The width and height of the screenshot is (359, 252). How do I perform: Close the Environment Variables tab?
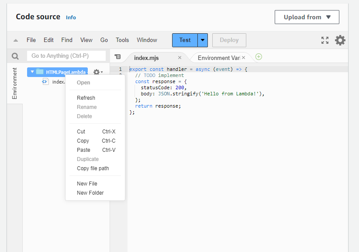pos(244,58)
